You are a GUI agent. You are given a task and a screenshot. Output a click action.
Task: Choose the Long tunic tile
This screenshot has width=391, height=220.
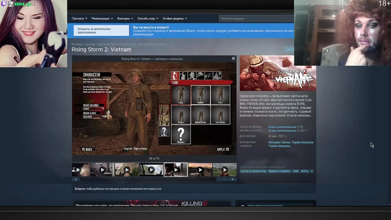(181, 95)
